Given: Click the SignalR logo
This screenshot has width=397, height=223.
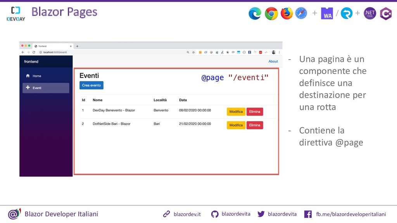Looking at the screenshot, I should tap(347, 14).
